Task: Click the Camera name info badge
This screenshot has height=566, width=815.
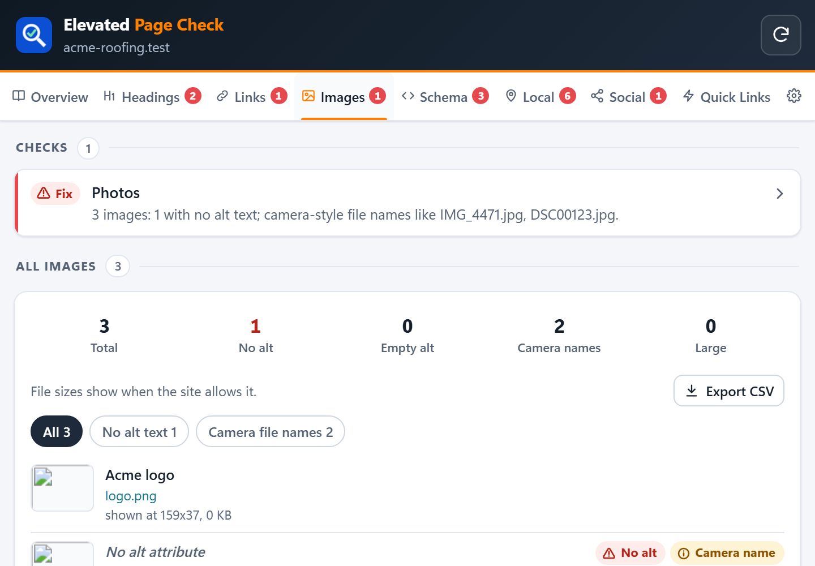Action: click(727, 553)
